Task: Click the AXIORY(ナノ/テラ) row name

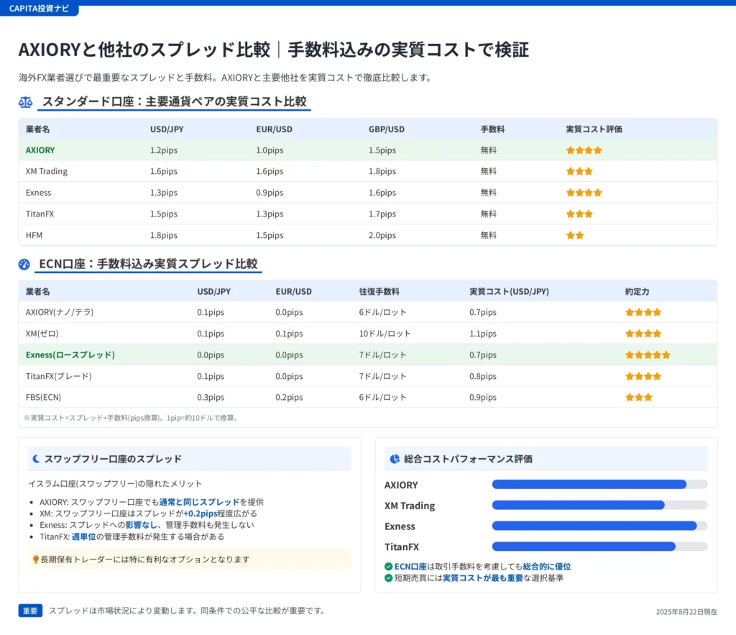Action: click(60, 312)
